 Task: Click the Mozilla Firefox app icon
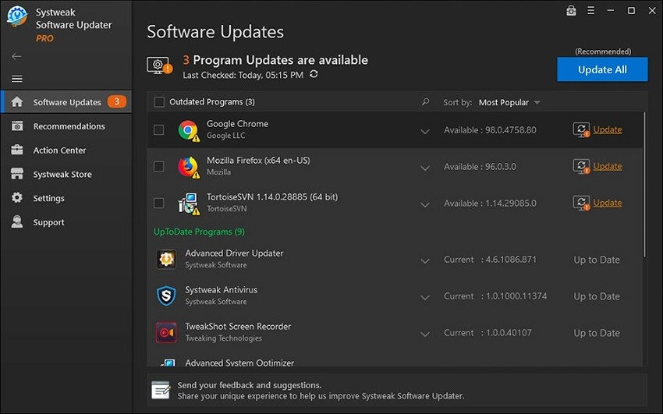tap(188, 167)
